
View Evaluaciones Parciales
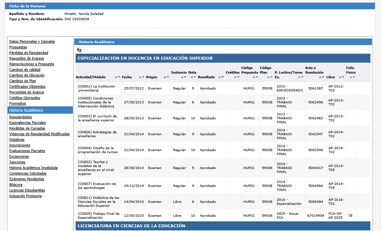tap(27, 151)
